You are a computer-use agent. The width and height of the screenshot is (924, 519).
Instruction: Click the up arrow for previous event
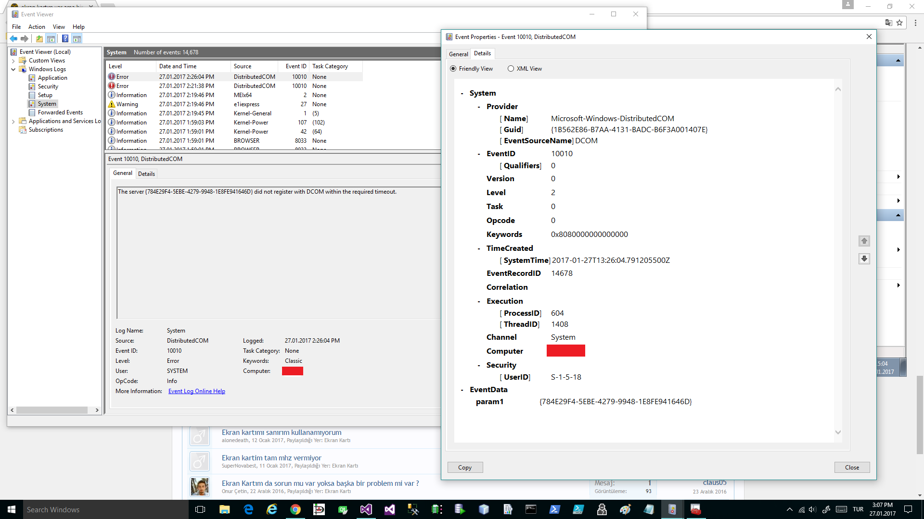pyautogui.click(x=864, y=241)
